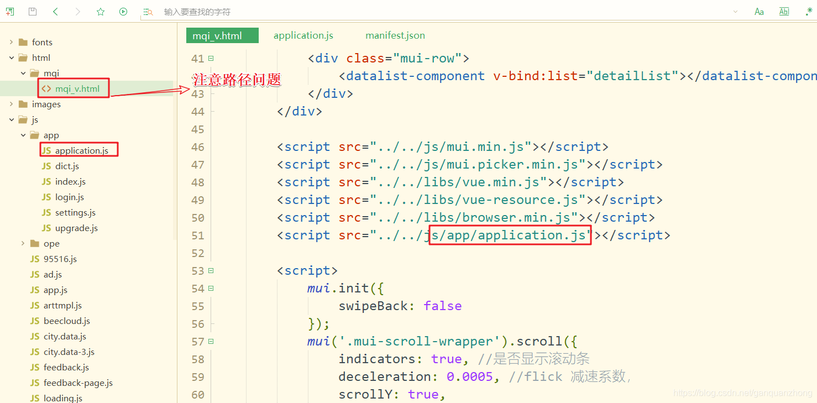This screenshot has width=817, height=403.
Task: Expand the fonts folder chevron
Action: (x=11, y=42)
